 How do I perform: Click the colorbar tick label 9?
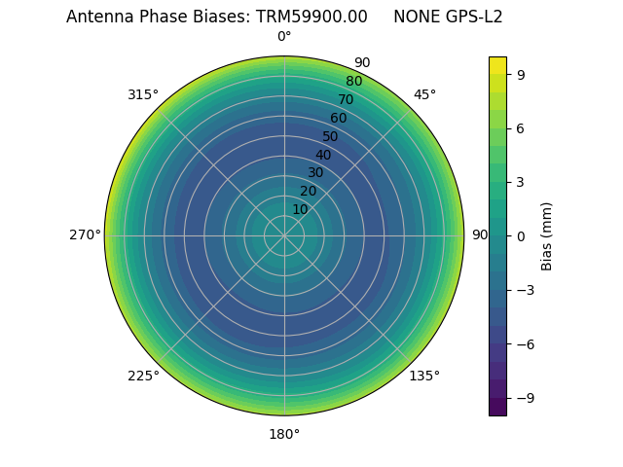[521, 74]
